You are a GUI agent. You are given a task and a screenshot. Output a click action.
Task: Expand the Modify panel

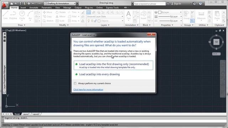64,25
